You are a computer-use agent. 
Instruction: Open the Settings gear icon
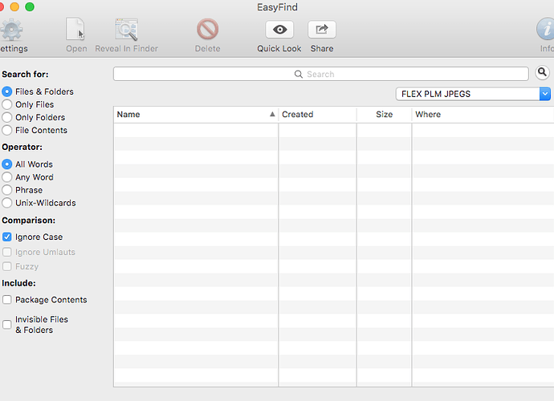(11, 30)
